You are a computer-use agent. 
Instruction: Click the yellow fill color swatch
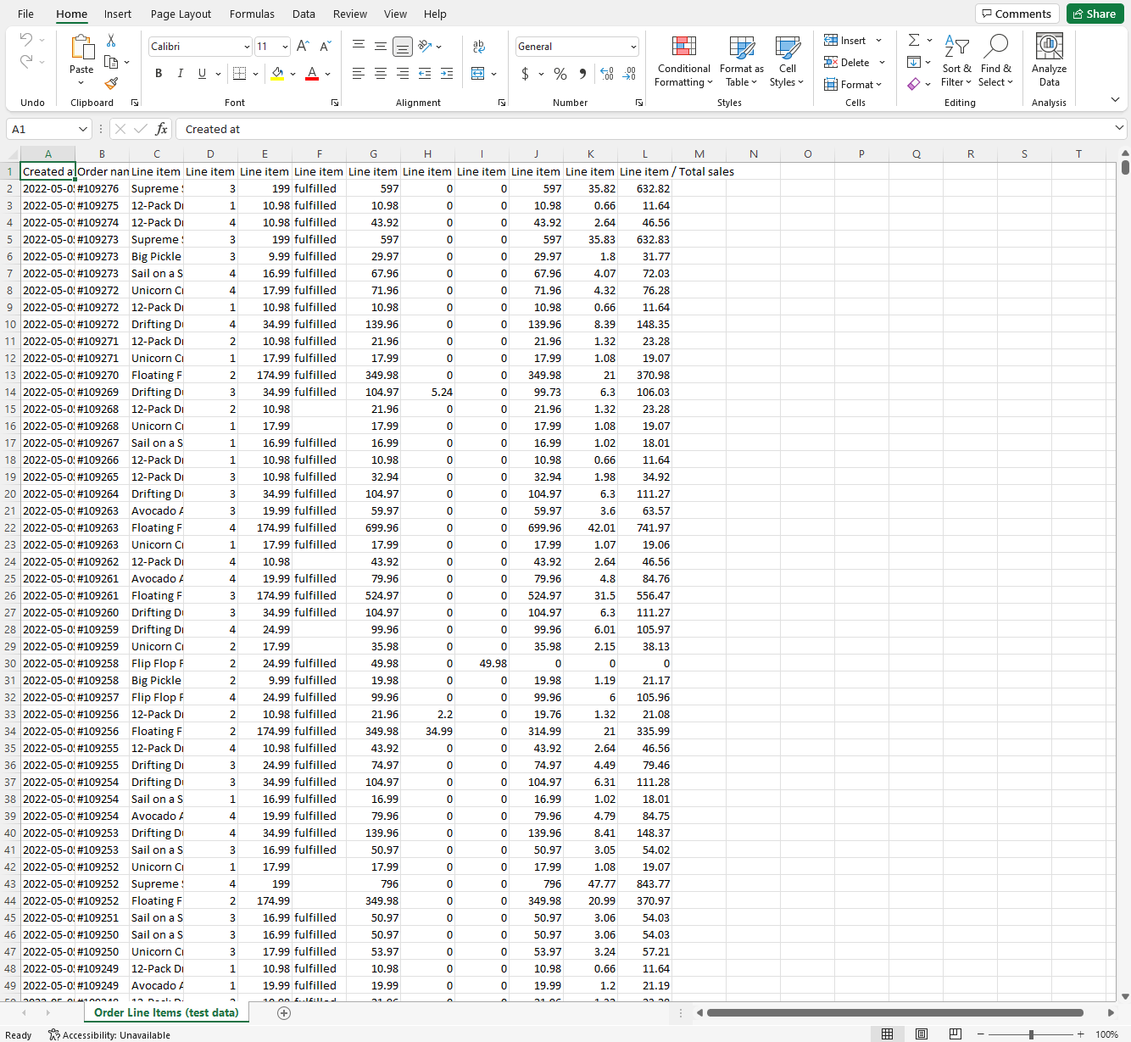pyautogui.click(x=277, y=74)
